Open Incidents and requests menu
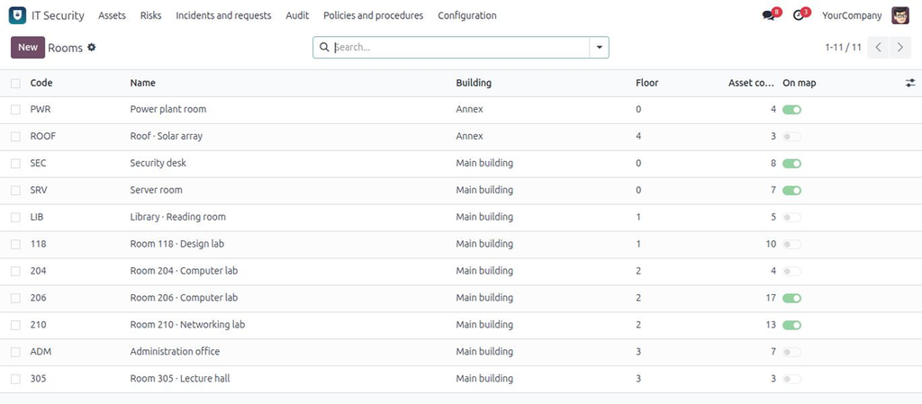922x404 pixels. [x=223, y=16]
